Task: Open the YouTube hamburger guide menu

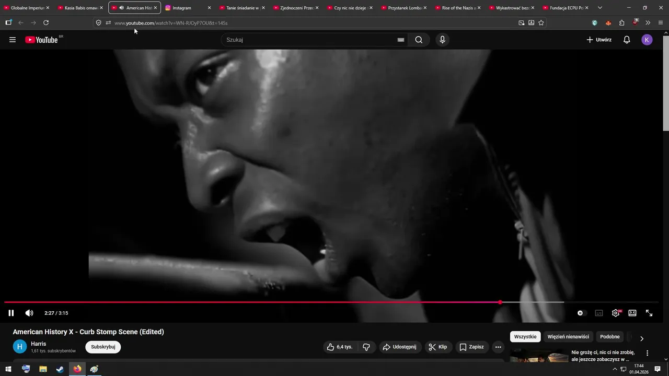Action: (13, 40)
